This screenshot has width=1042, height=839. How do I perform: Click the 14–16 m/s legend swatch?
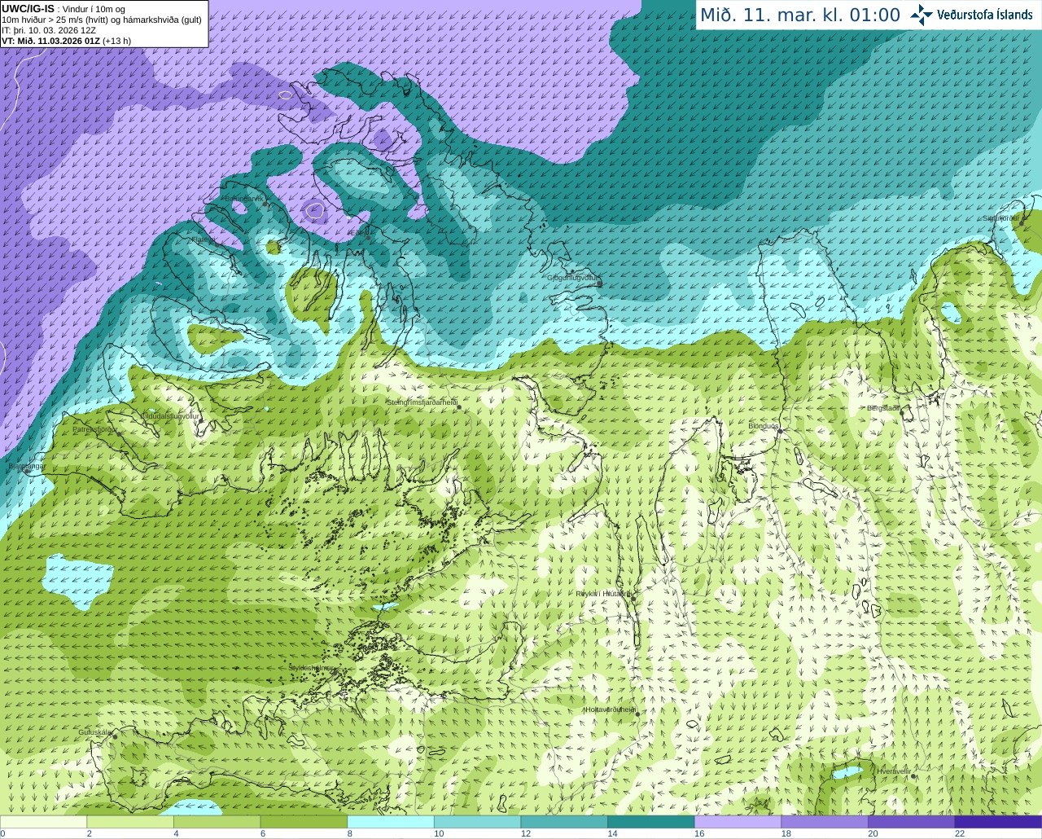tap(651, 822)
